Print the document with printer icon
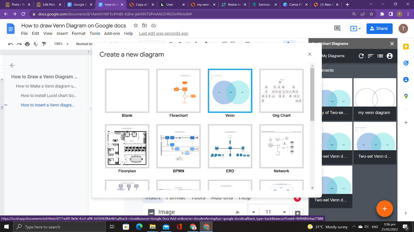 click(27, 44)
